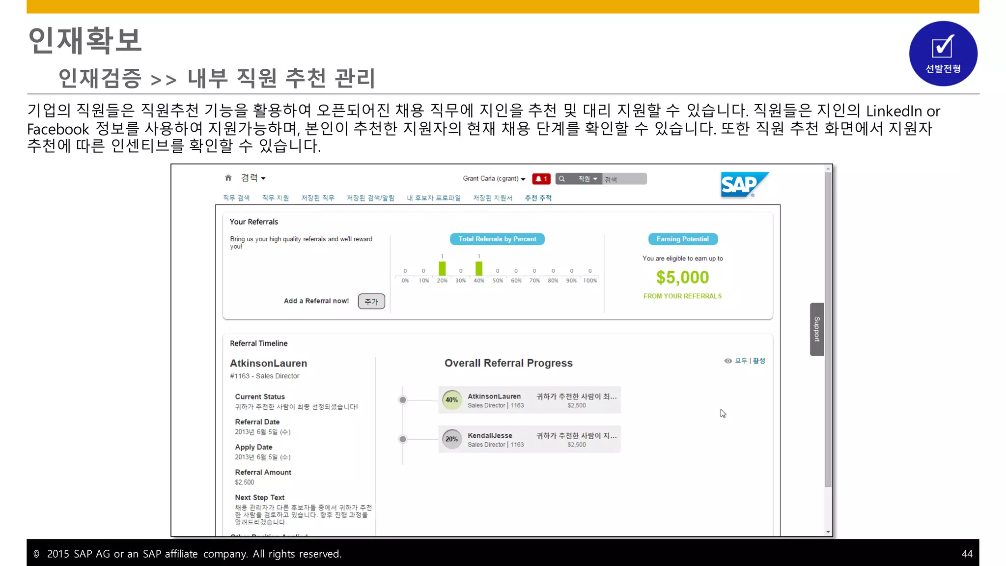
Task: Open AtkinsonLauren referral progress card
Action: point(530,400)
